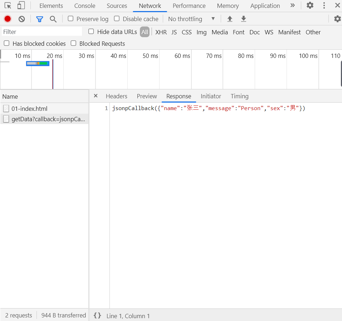Select the inspect element icon
This screenshot has width=342, height=321.
tap(8, 6)
